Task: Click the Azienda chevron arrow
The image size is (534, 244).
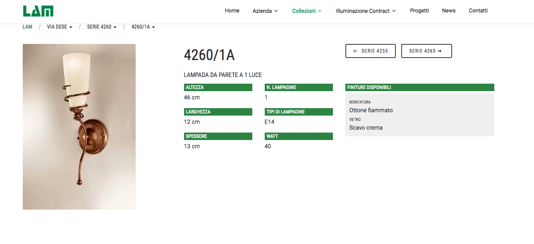Action: tap(276, 11)
